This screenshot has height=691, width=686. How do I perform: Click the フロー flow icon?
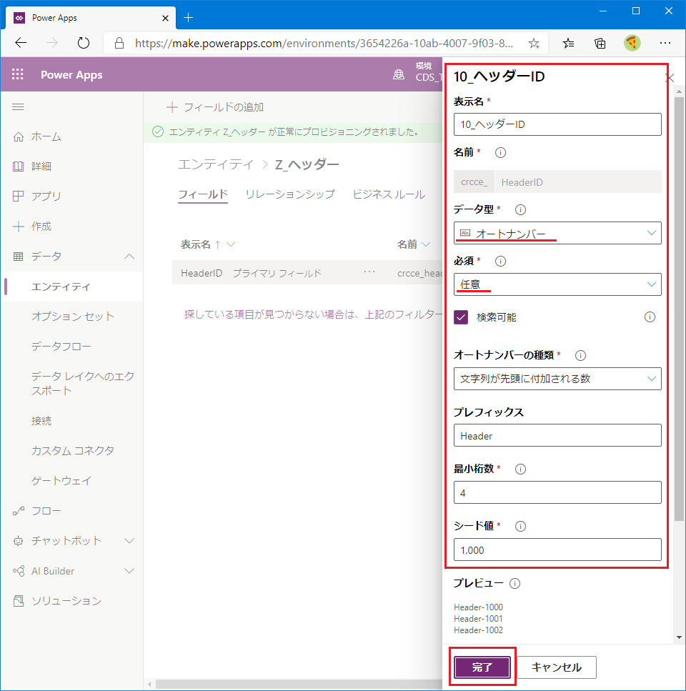point(18,511)
